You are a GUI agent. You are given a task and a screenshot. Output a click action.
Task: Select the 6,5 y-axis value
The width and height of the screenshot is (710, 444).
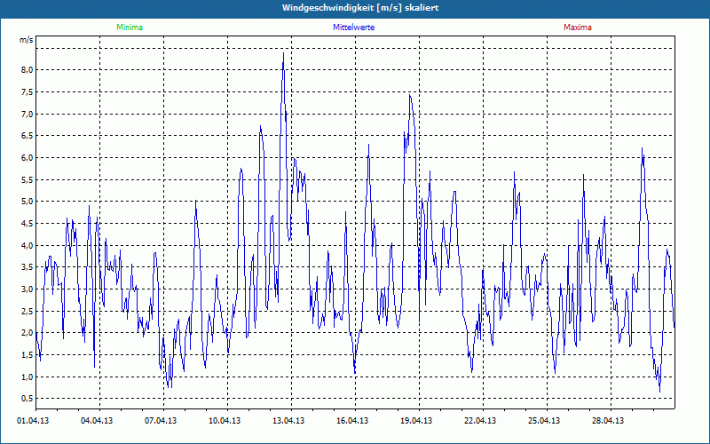point(26,136)
